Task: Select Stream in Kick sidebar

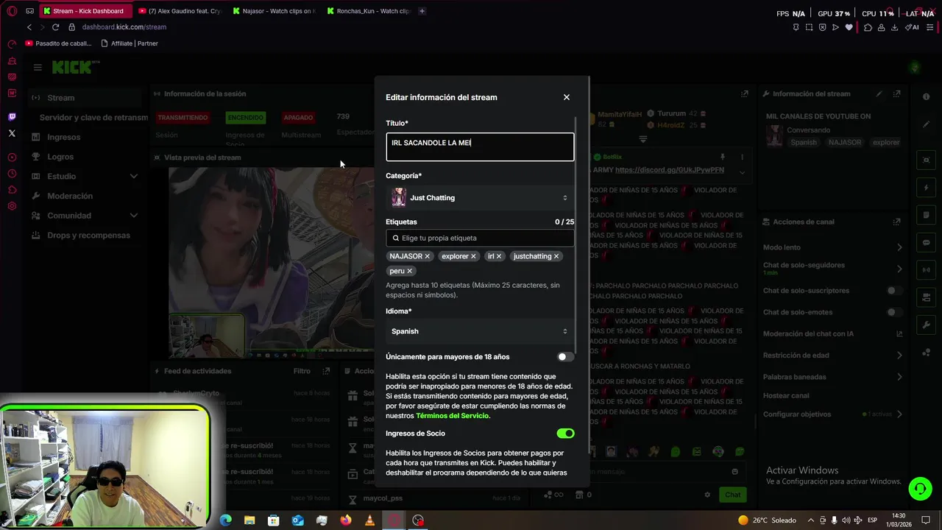Action: 85,98
